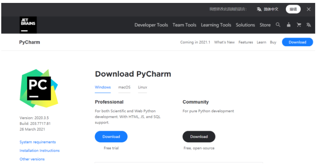
Task: Open Installation Instructions link
Action: tap(39, 151)
